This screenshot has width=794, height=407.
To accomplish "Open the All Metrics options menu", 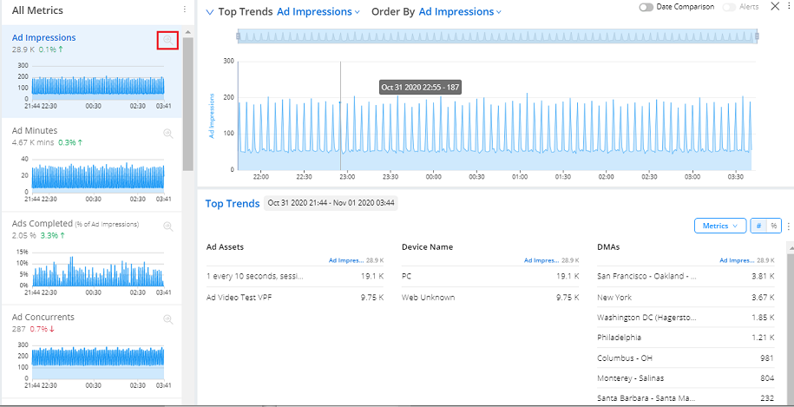I will pyautogui.click(x=184, y=10).
